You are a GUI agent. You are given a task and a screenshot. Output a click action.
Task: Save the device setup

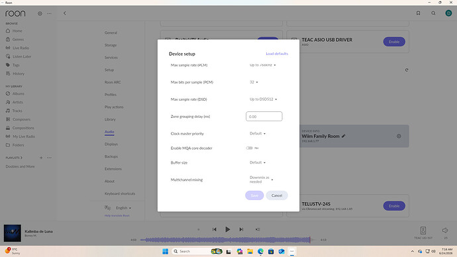(x=254, y=195)
